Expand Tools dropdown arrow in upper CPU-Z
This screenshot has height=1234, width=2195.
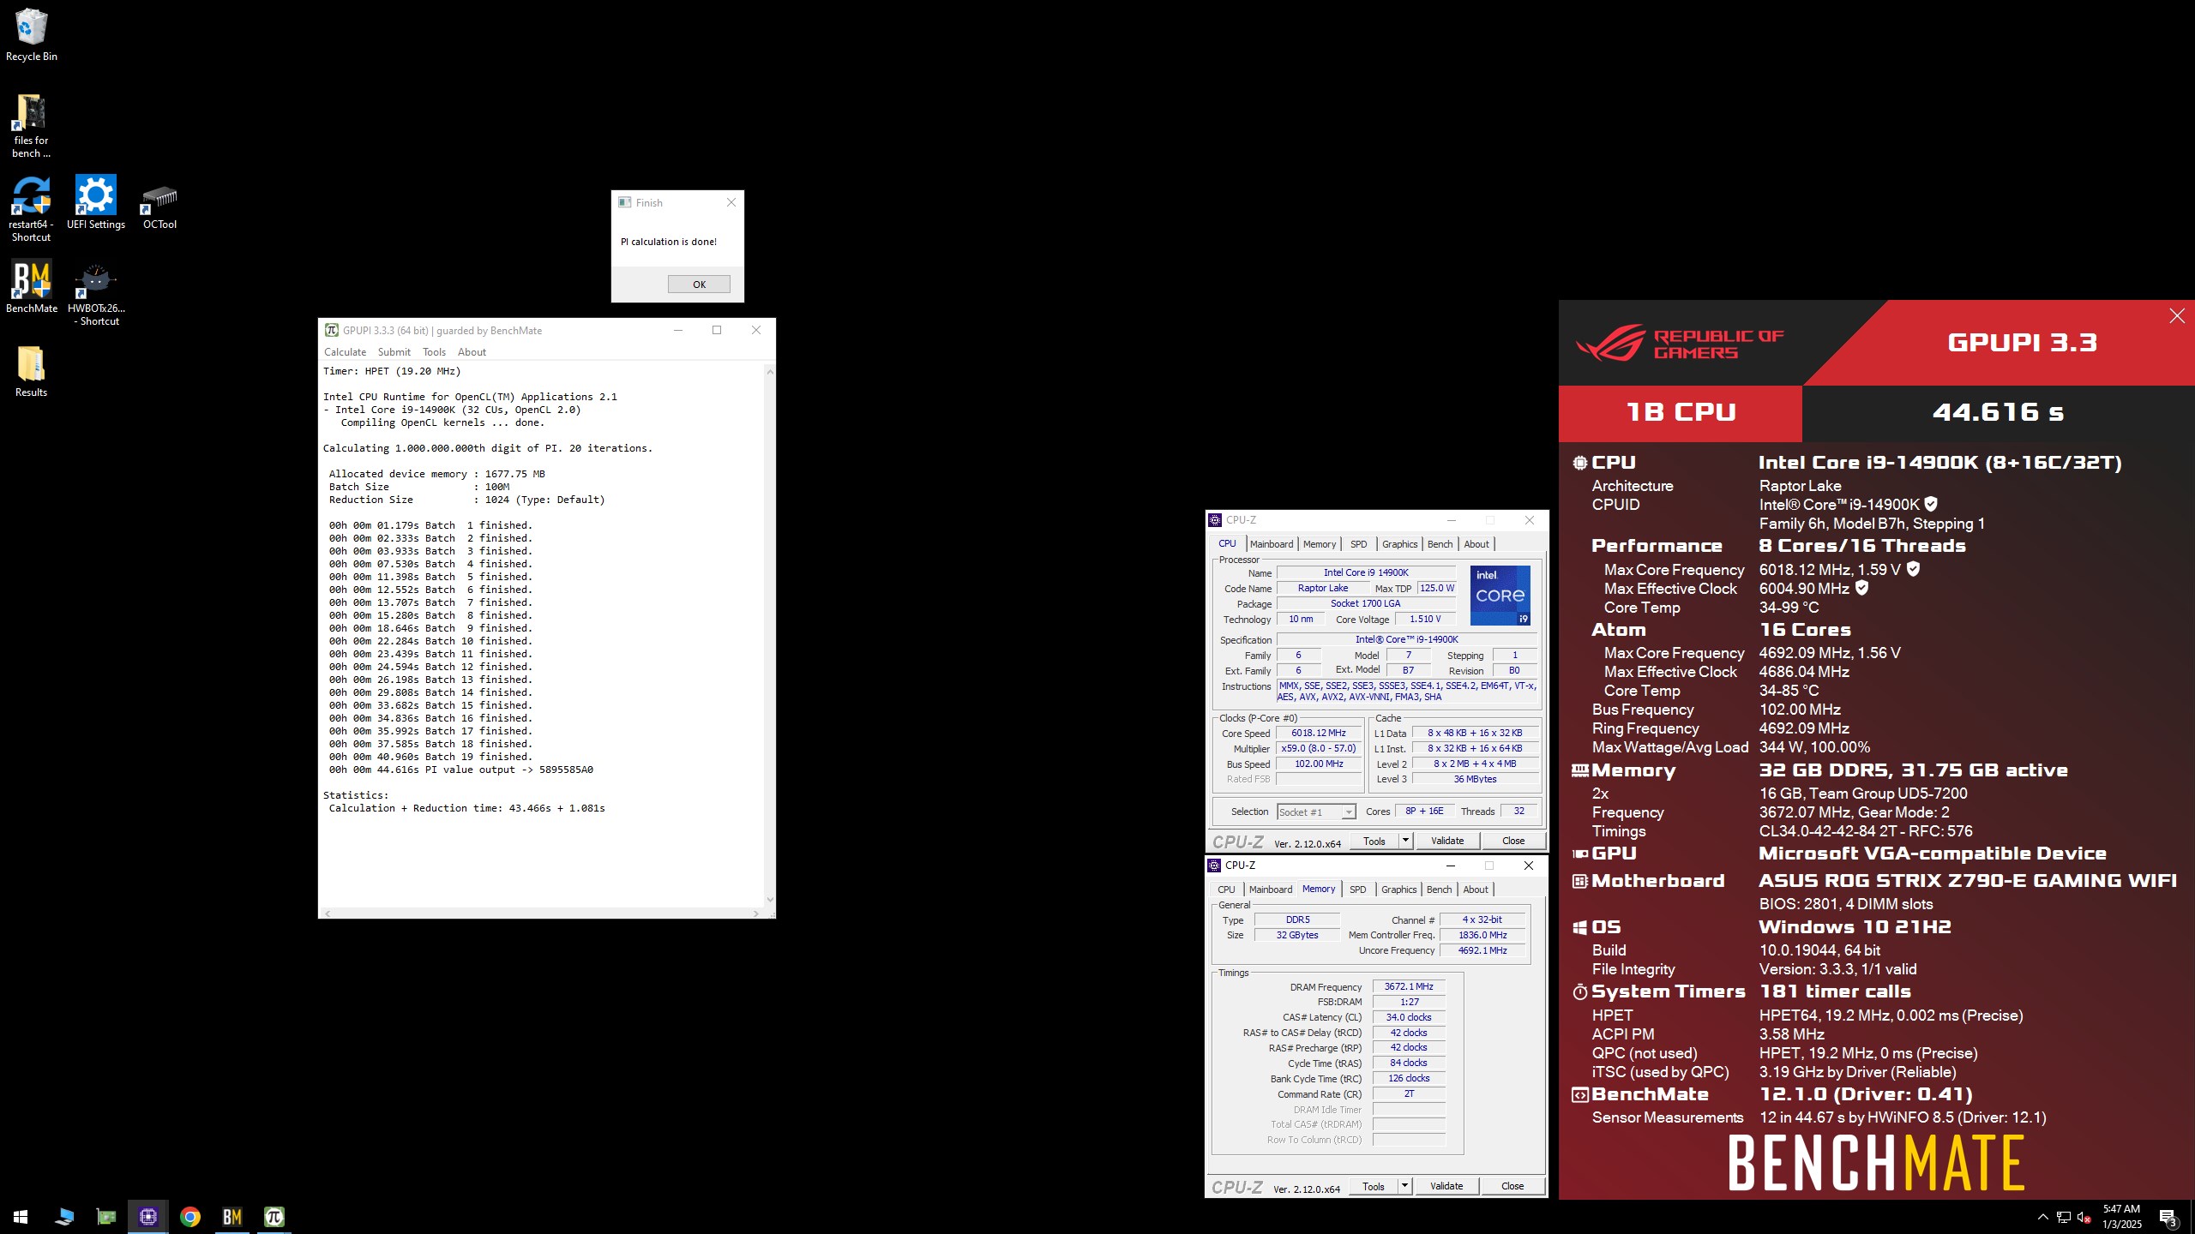tap(1405, 841)
